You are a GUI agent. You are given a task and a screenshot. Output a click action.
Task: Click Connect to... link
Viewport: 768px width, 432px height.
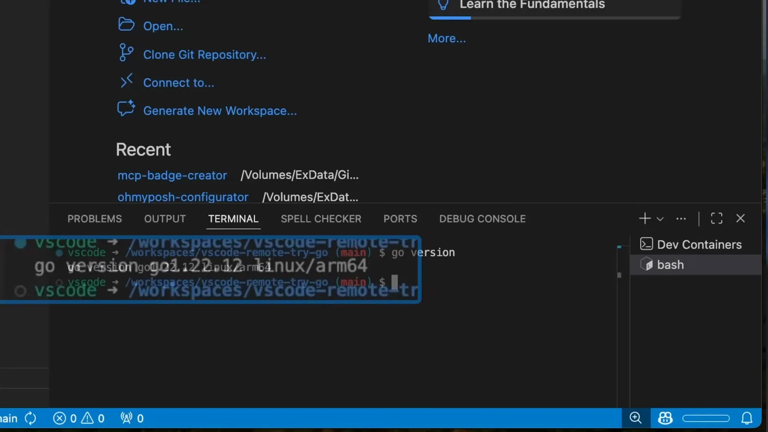point(179,83)
